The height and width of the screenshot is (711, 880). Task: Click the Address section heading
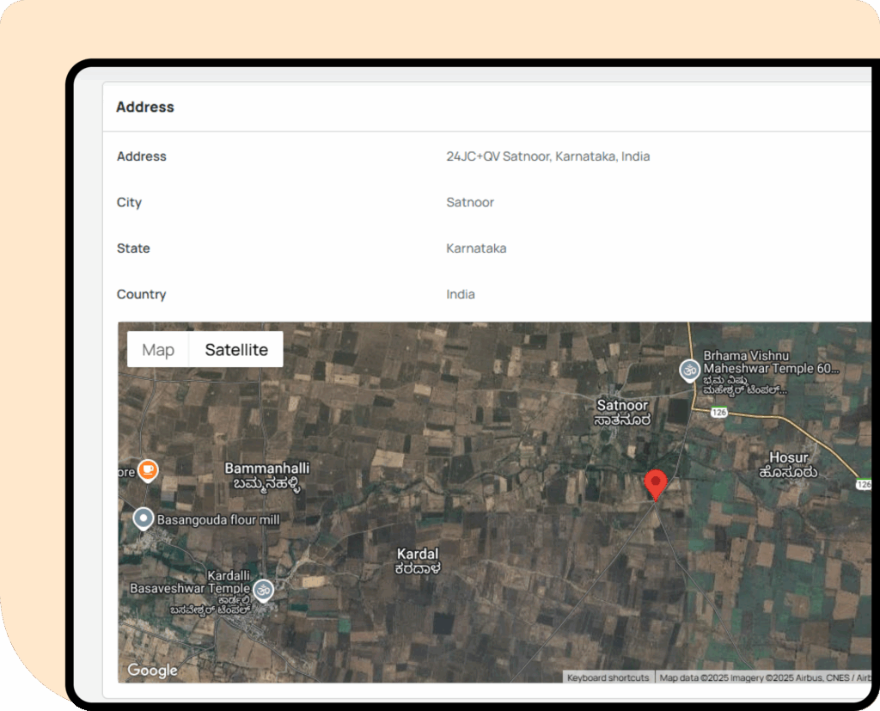point(144,107)
